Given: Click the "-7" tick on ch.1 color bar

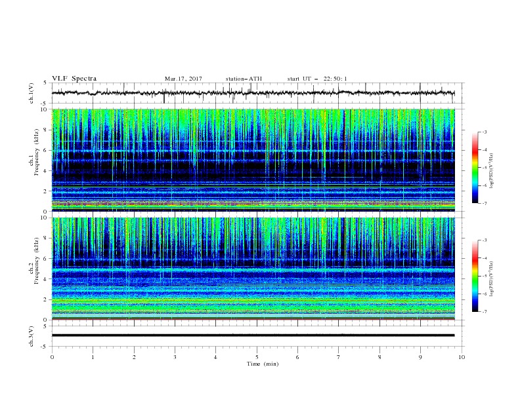Looking at the screenshot, I should [485, 204].
